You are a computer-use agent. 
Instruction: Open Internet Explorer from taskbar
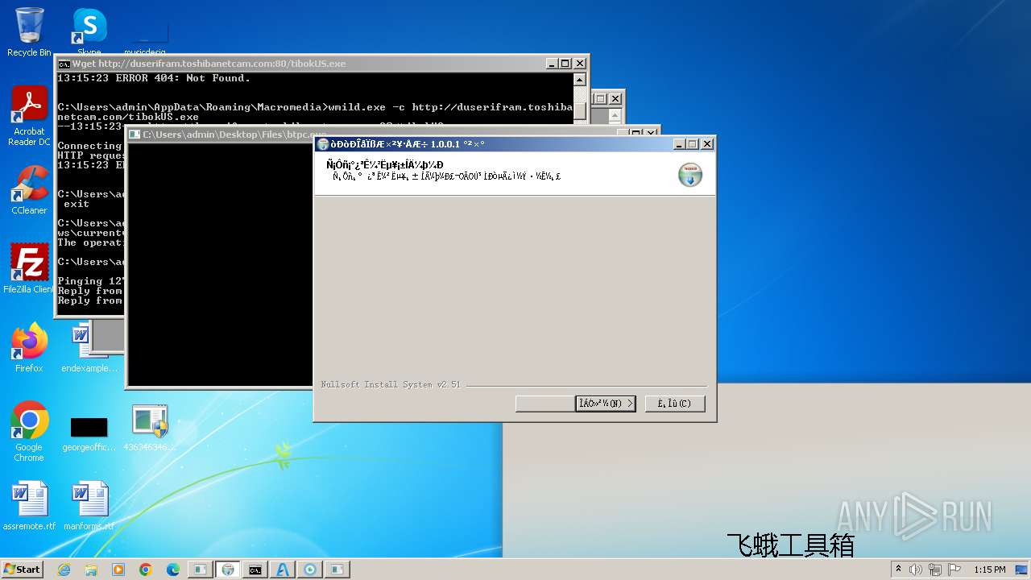point(64,570)
